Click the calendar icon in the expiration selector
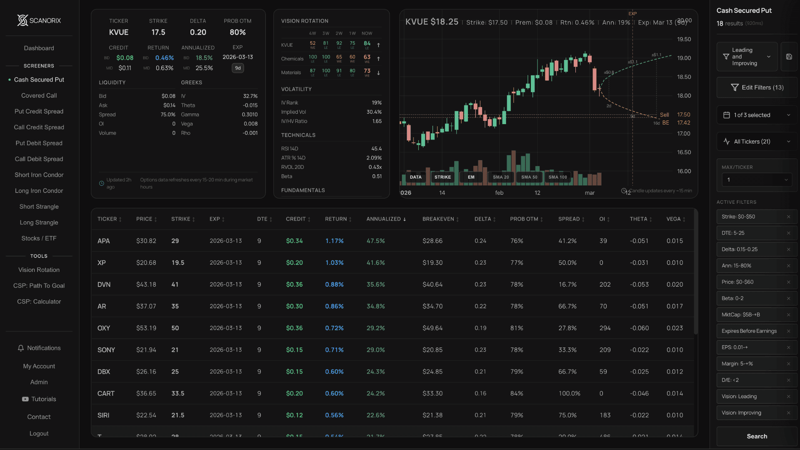Viewport: 800px width, 450px height. pos(727,115)
